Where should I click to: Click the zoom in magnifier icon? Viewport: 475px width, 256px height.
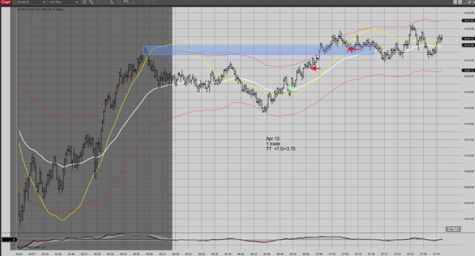click(x=98, y=2)
